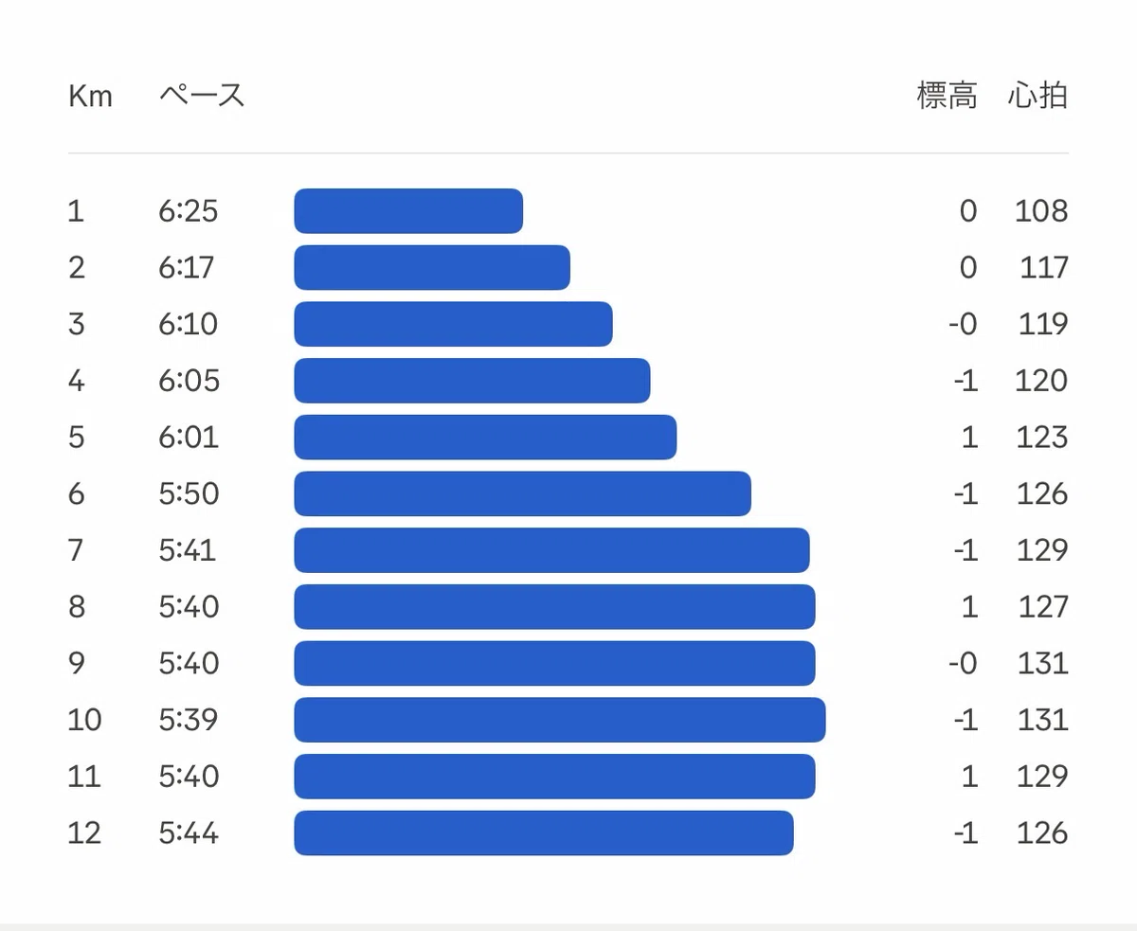This screenshot has width=1137, height=931.
Task: Tap the km 4 split bar
Action: pos(472,381)
